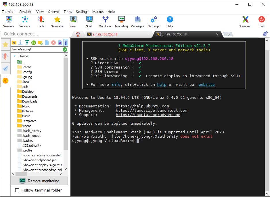This screenshot has height=197, width=270.
Task: Click the red delete icon in SFTP toolbar
Action: (x=53, y=42)
